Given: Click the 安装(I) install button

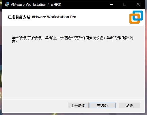Looking at the screenshot, I should point(103,105).
